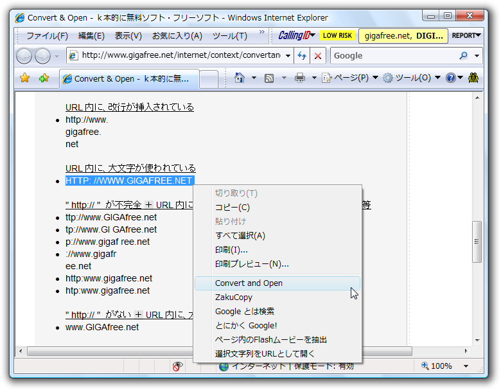Image resolution: width=501 pixels, height=390 pixels.
Task: Choose 印刷プレビュー(N)... context entry
Action: click(x=277, y=263)
